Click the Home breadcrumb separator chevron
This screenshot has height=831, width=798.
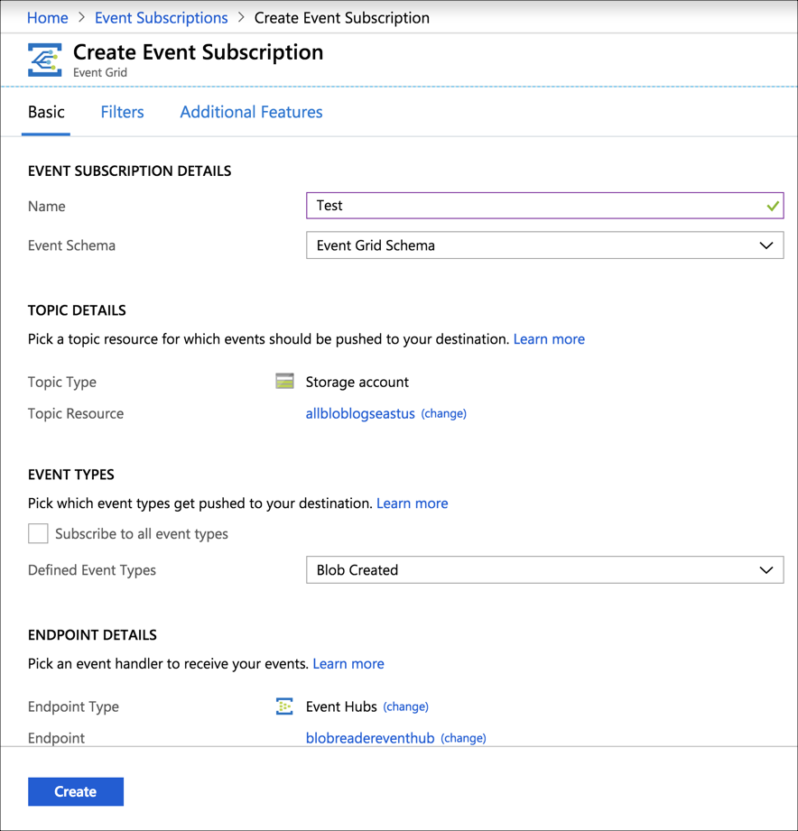83,17
